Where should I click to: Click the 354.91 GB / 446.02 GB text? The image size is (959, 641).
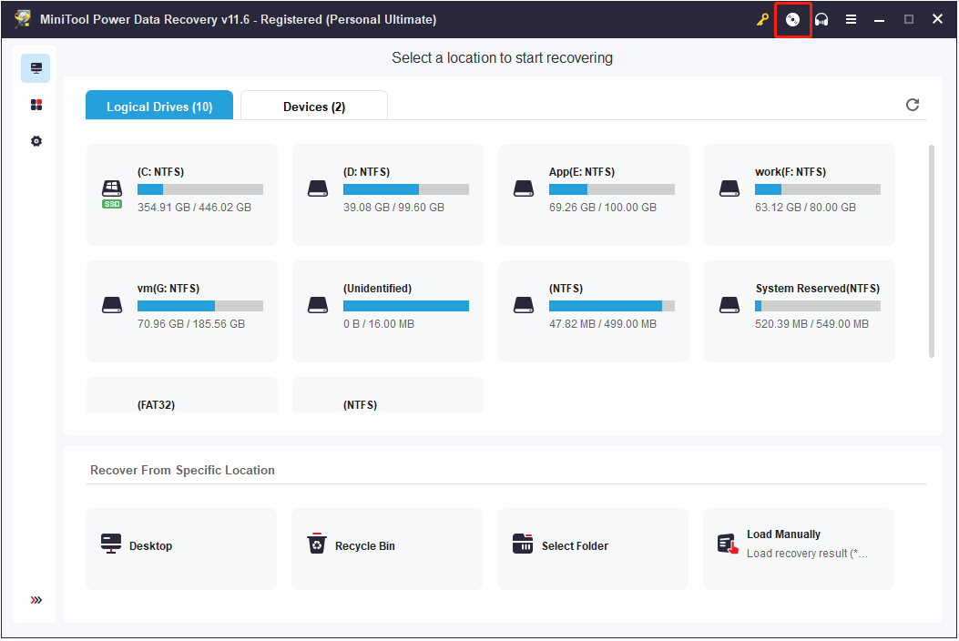tap(194, 208)
